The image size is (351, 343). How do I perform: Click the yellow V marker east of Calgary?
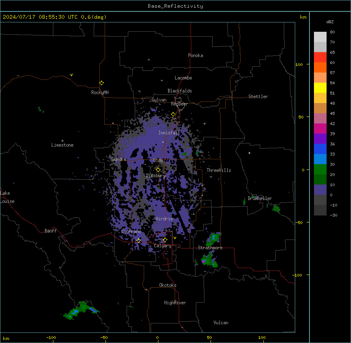click(x=175, y=238)
